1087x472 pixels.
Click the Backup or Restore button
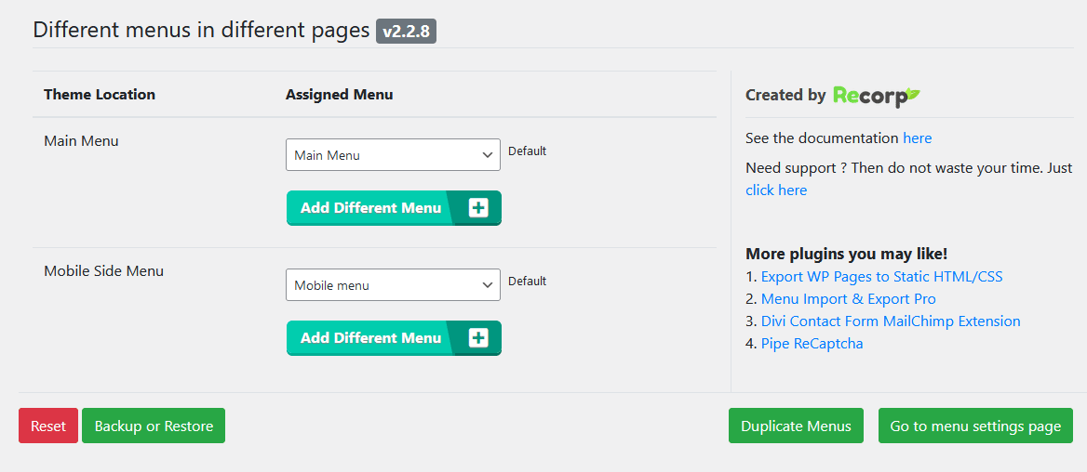click(x=154, y=426)
